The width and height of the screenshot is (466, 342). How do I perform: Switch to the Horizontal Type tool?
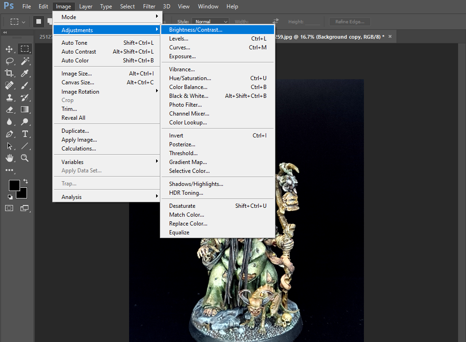pos(25,134)
